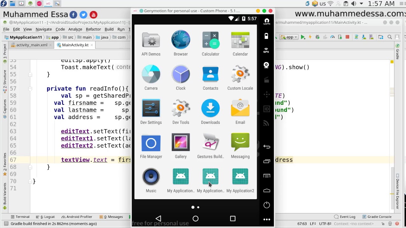Open the GAPPS install icon in Genymotion
Viewport: 406px width, 228px height.
pos(266,22)
